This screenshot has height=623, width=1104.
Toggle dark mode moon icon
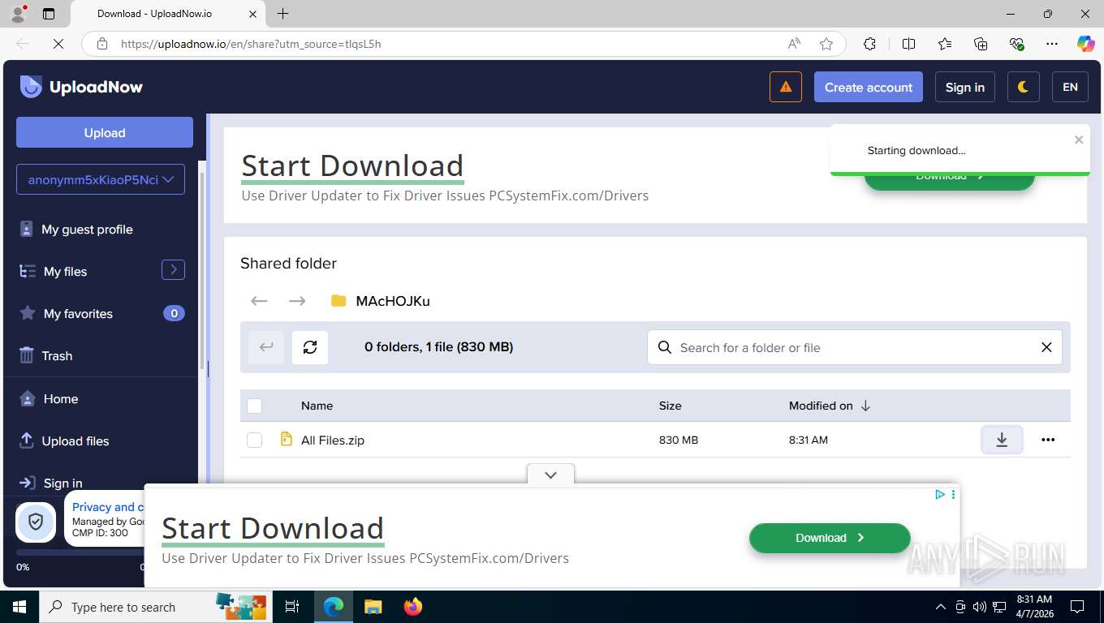click(x=1023, y=87)
